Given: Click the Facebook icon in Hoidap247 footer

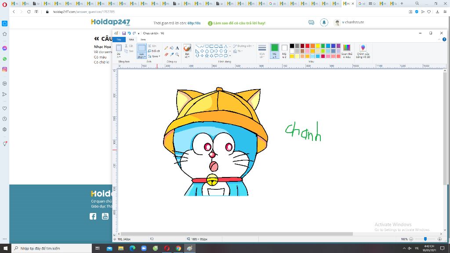Looking at the screenshot, I should coord(93,216).
